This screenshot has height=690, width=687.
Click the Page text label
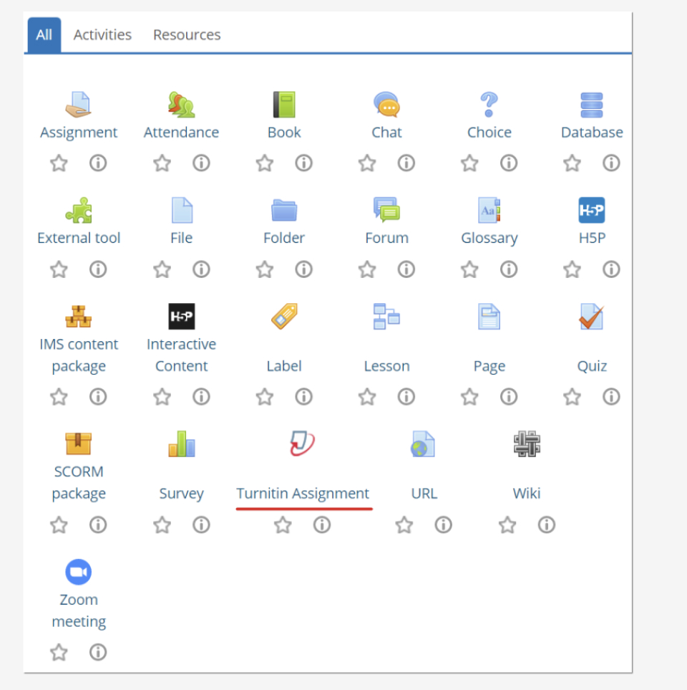click(x=489, y=366)
